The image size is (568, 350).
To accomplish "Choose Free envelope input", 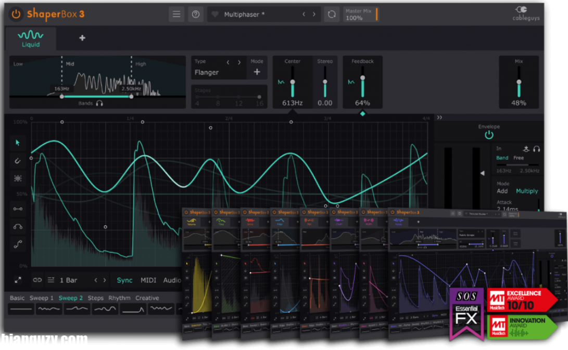I will click(x=519, y=158).
